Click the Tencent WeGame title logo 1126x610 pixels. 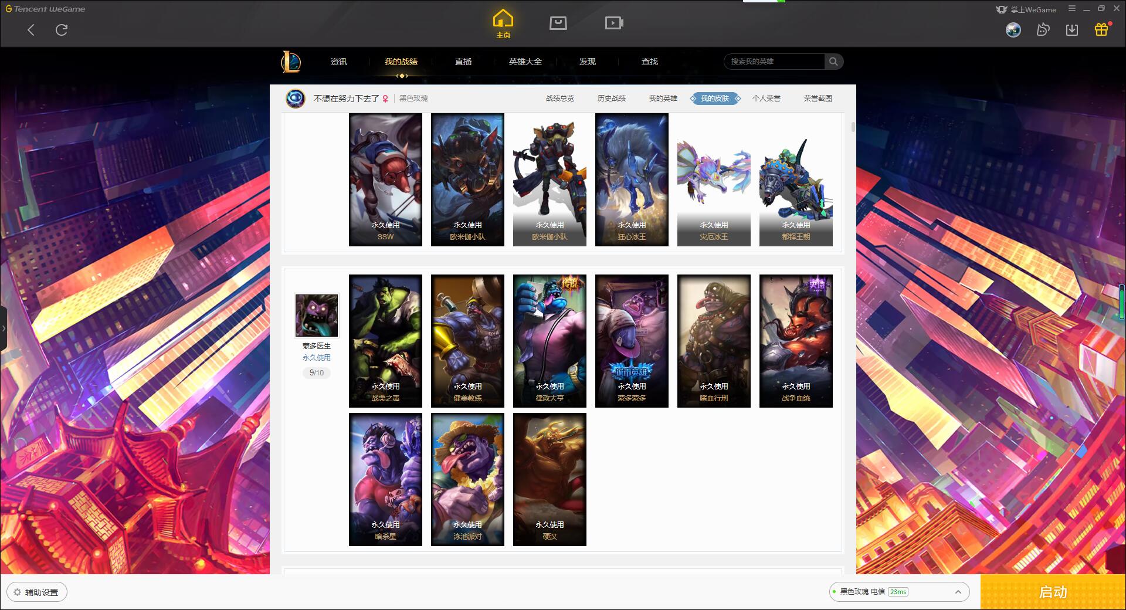tap(45, 9)
